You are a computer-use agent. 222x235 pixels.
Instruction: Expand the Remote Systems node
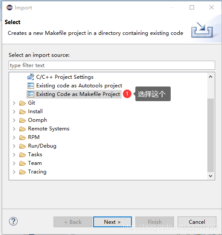[14, 129]
